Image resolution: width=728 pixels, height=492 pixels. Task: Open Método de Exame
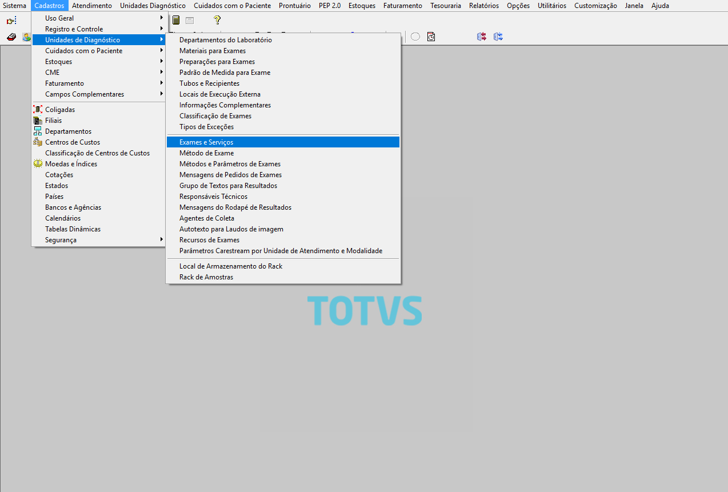[283, 153]
